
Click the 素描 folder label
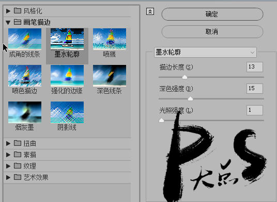click(30, 155)
